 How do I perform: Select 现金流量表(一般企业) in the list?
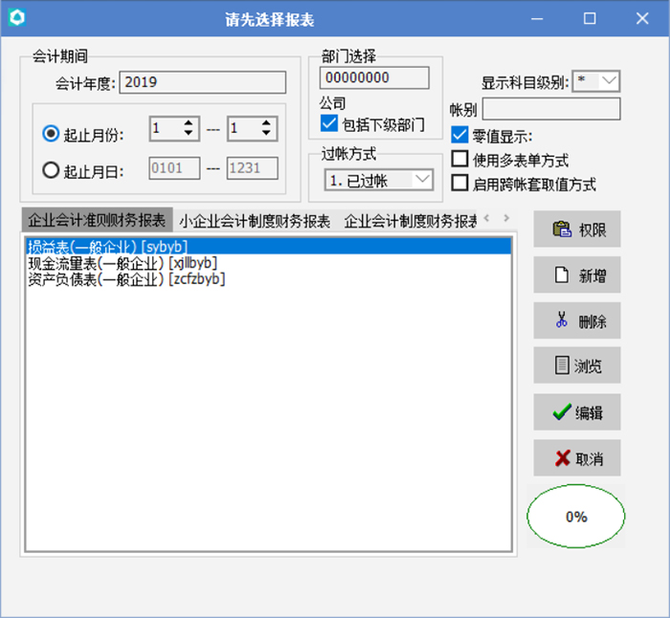[x=123, y=262]
